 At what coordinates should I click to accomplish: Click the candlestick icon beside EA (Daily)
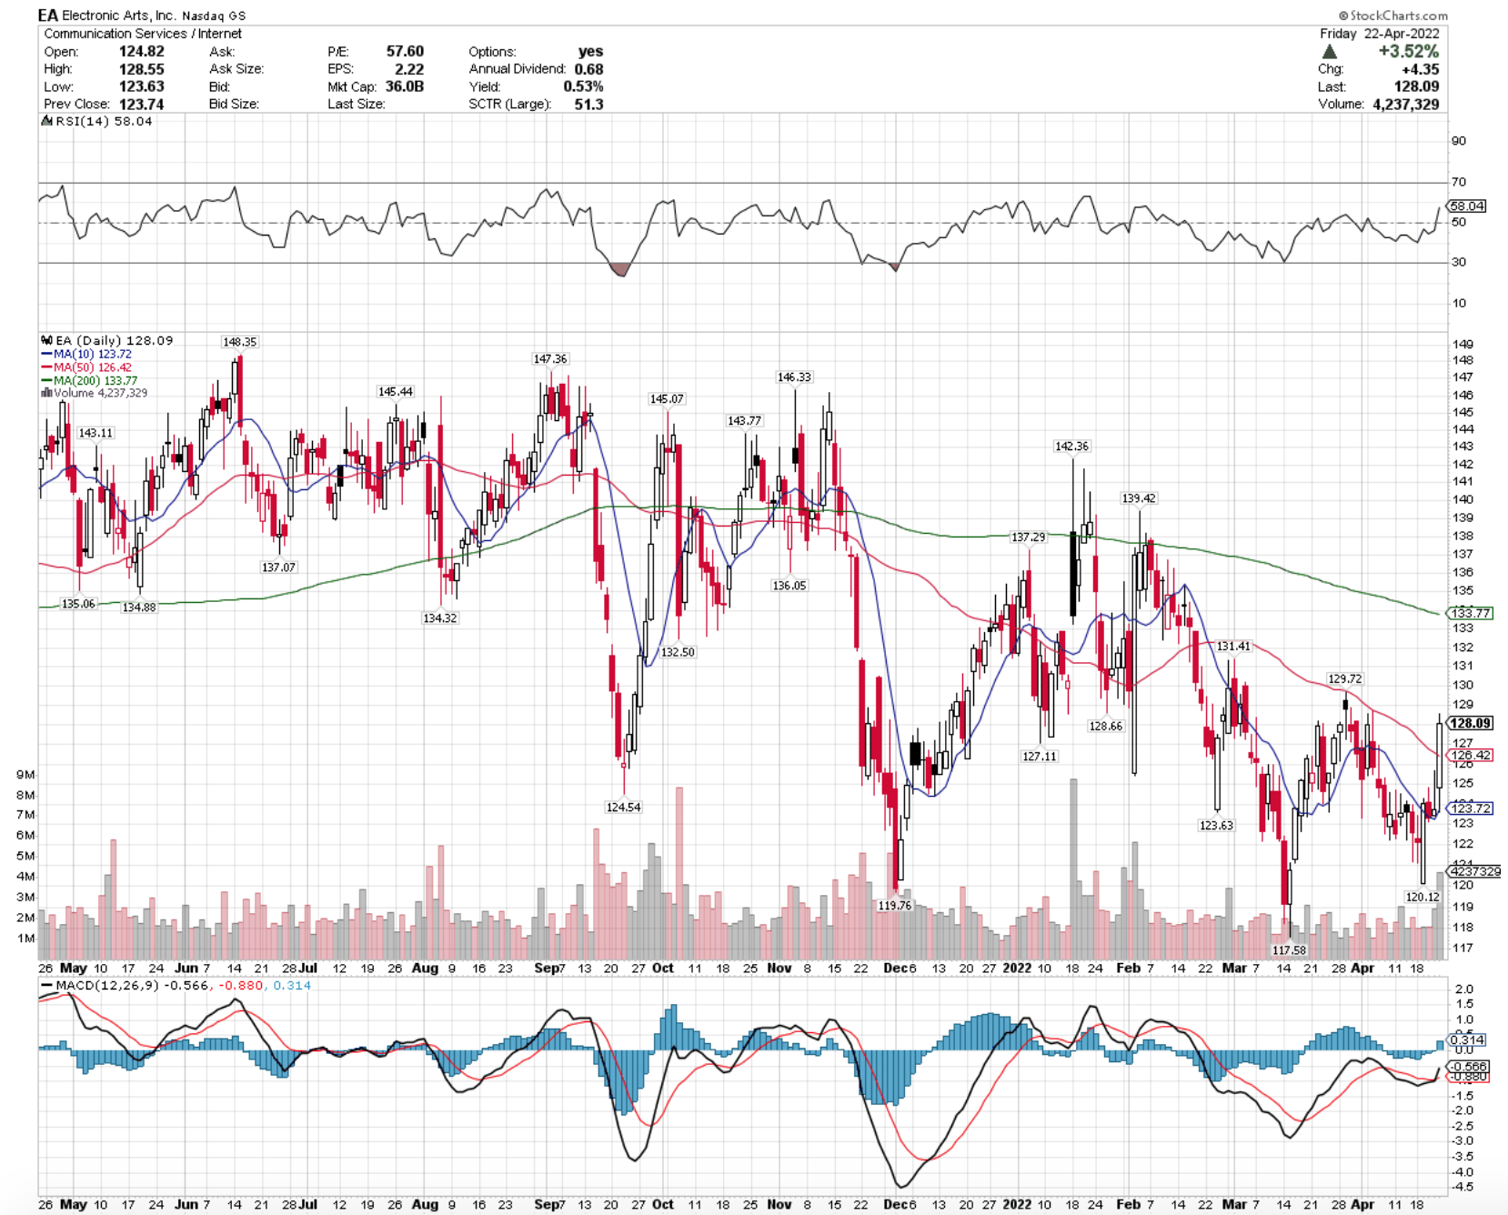pos(46,340)
